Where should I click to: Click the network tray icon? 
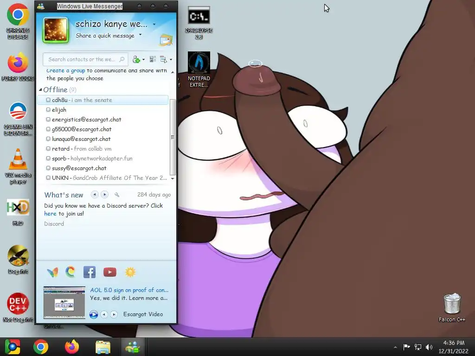tap(418, 347)
